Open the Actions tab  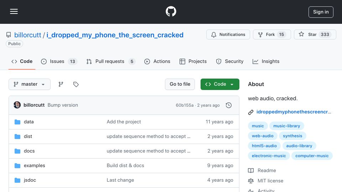[157, 62]
